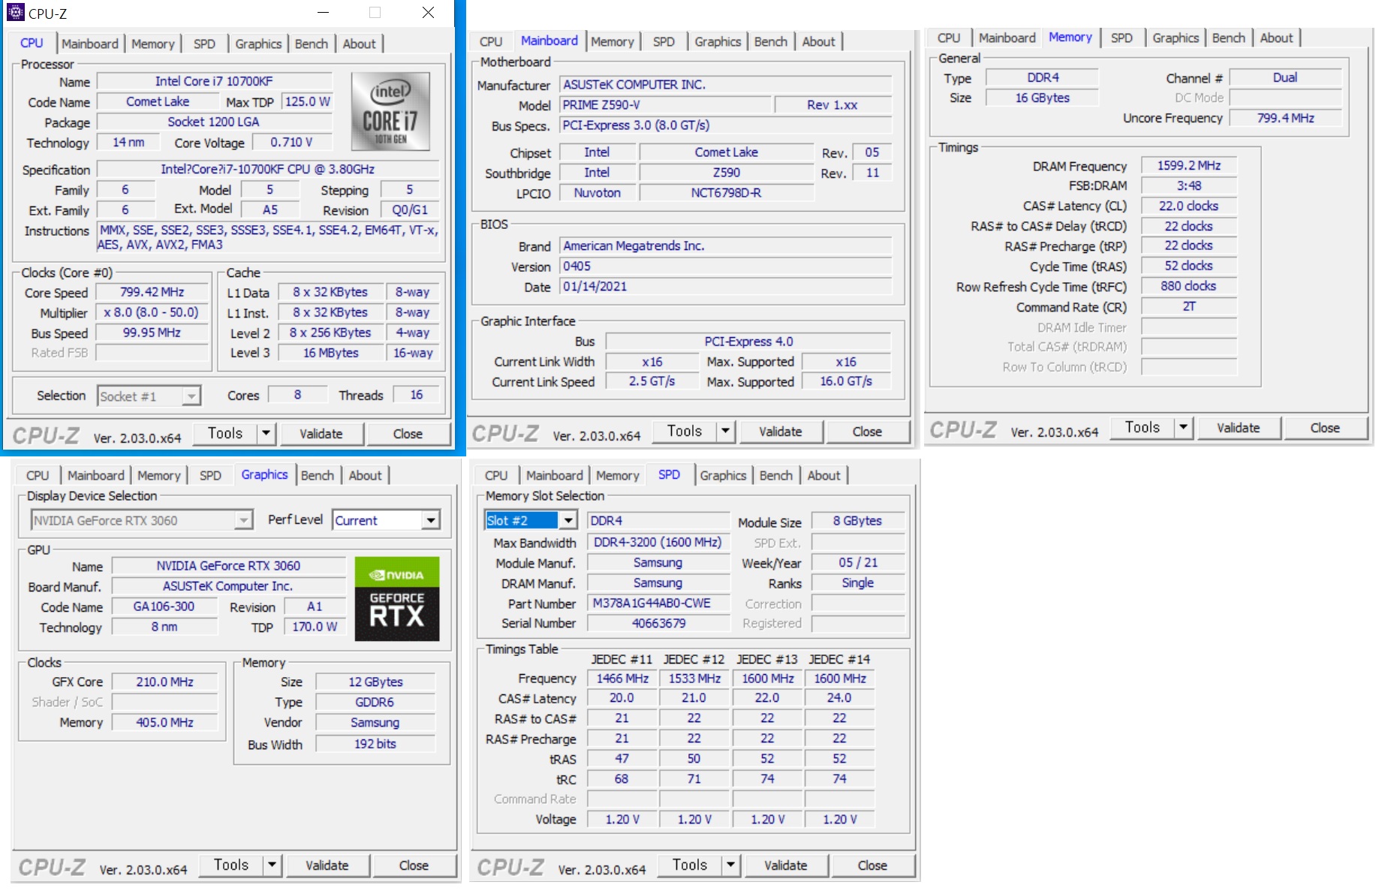Switch to Memory tab in CPU window
This screenshot has height=894, width=1388.
tap(152, 44)
